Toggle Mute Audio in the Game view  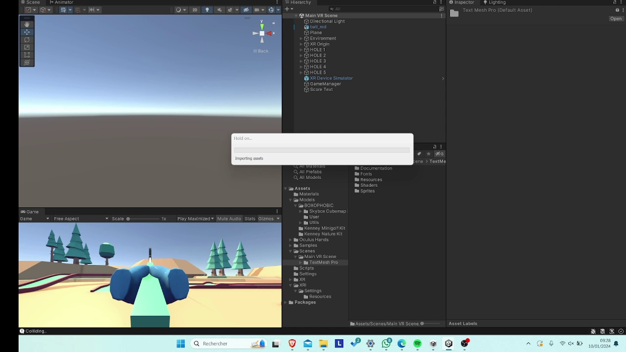point(229,219)
